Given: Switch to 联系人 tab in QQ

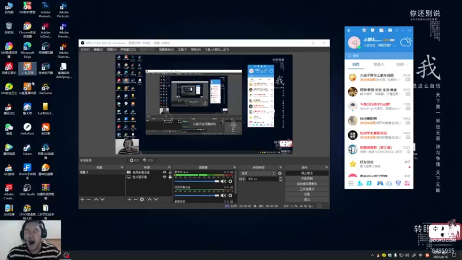Looking at the screenshot, I should [x=379, y=64].
